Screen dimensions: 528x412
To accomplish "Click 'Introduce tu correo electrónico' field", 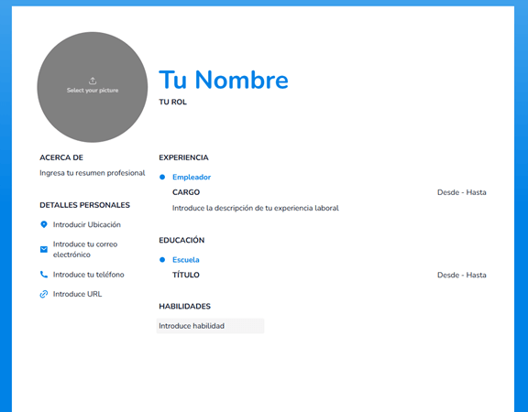I will coord(85,249).
